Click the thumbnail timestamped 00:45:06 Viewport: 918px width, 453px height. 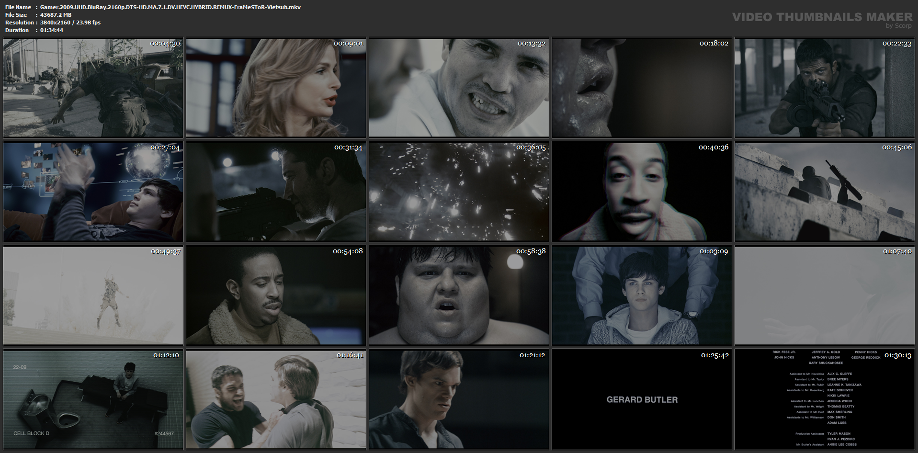[825, 192]
